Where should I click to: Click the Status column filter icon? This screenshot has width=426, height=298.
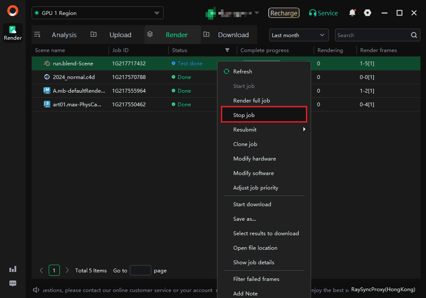pyautogui.click(x=227, y=50)
